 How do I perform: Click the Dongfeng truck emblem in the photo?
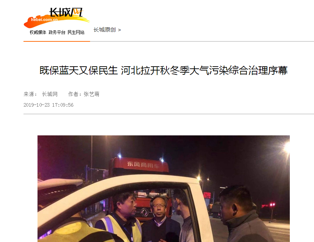pos(144,212)
